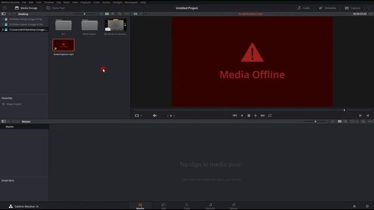374x210 pixels.
Task: Click the viewer timecode display
Action: pos(360,14)
